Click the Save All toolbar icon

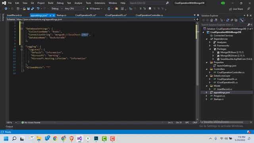click(x=33, y=9)
